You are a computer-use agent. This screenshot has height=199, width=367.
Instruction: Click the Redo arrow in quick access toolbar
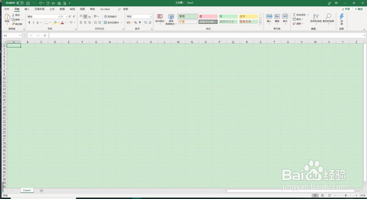(x=41, y=3)
